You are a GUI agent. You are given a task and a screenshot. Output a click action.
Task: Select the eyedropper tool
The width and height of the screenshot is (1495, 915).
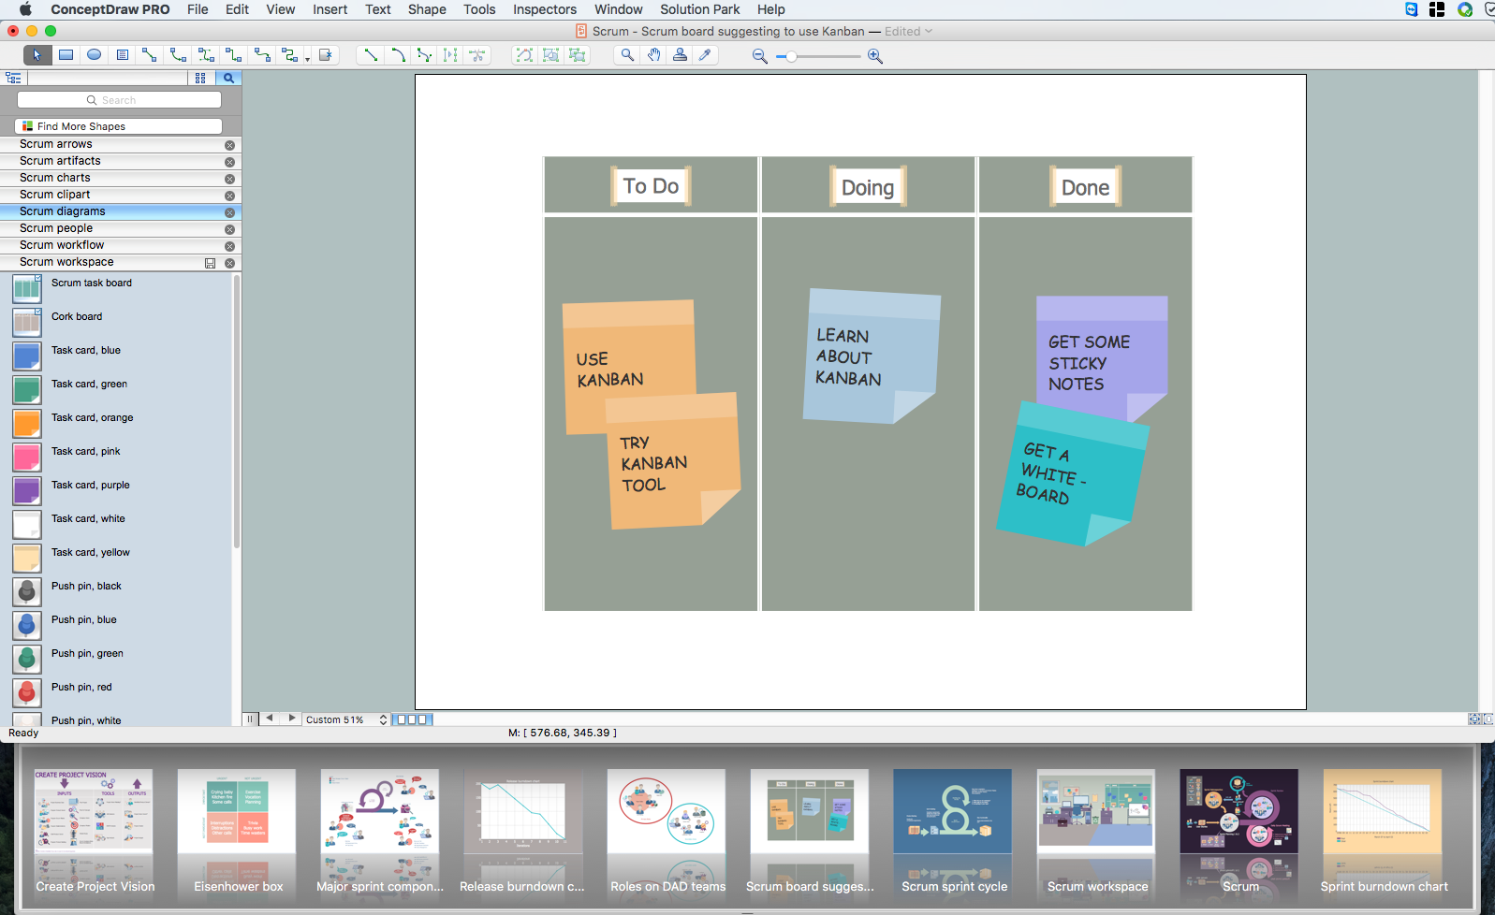[x=706, y=55]
